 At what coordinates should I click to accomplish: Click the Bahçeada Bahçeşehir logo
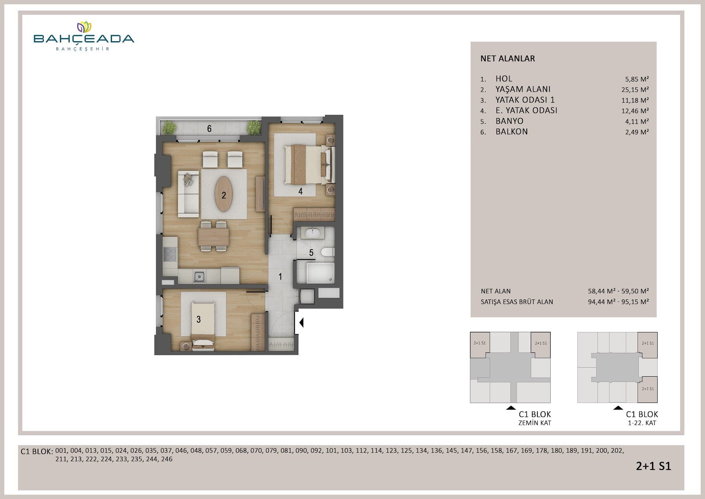pyautogui.click(x=84, y=36)
